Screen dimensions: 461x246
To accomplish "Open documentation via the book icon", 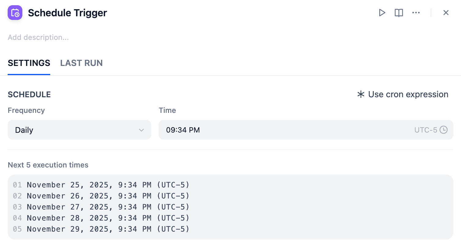I will pyautogui.click(x=399, y=13).
